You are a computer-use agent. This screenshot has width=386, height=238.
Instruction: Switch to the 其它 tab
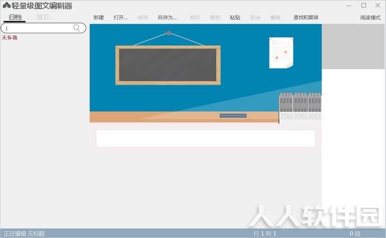pos(42,17)
